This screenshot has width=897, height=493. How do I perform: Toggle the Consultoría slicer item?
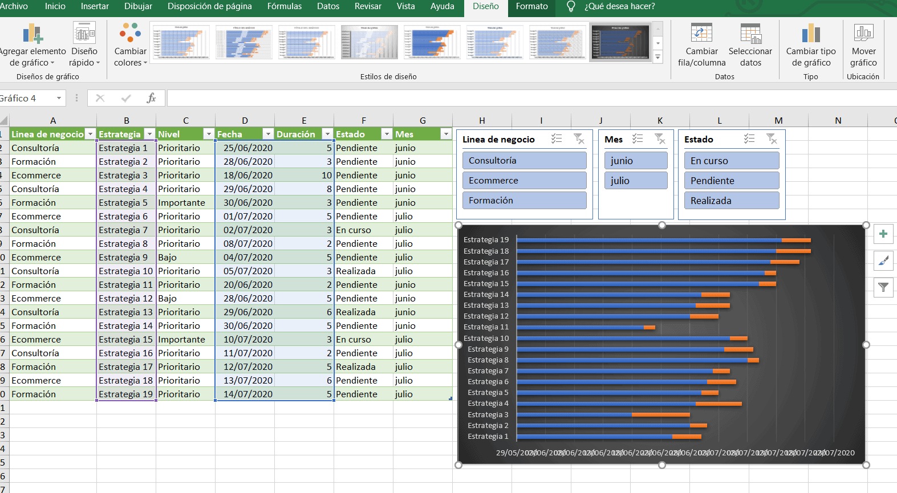[524, 161]
